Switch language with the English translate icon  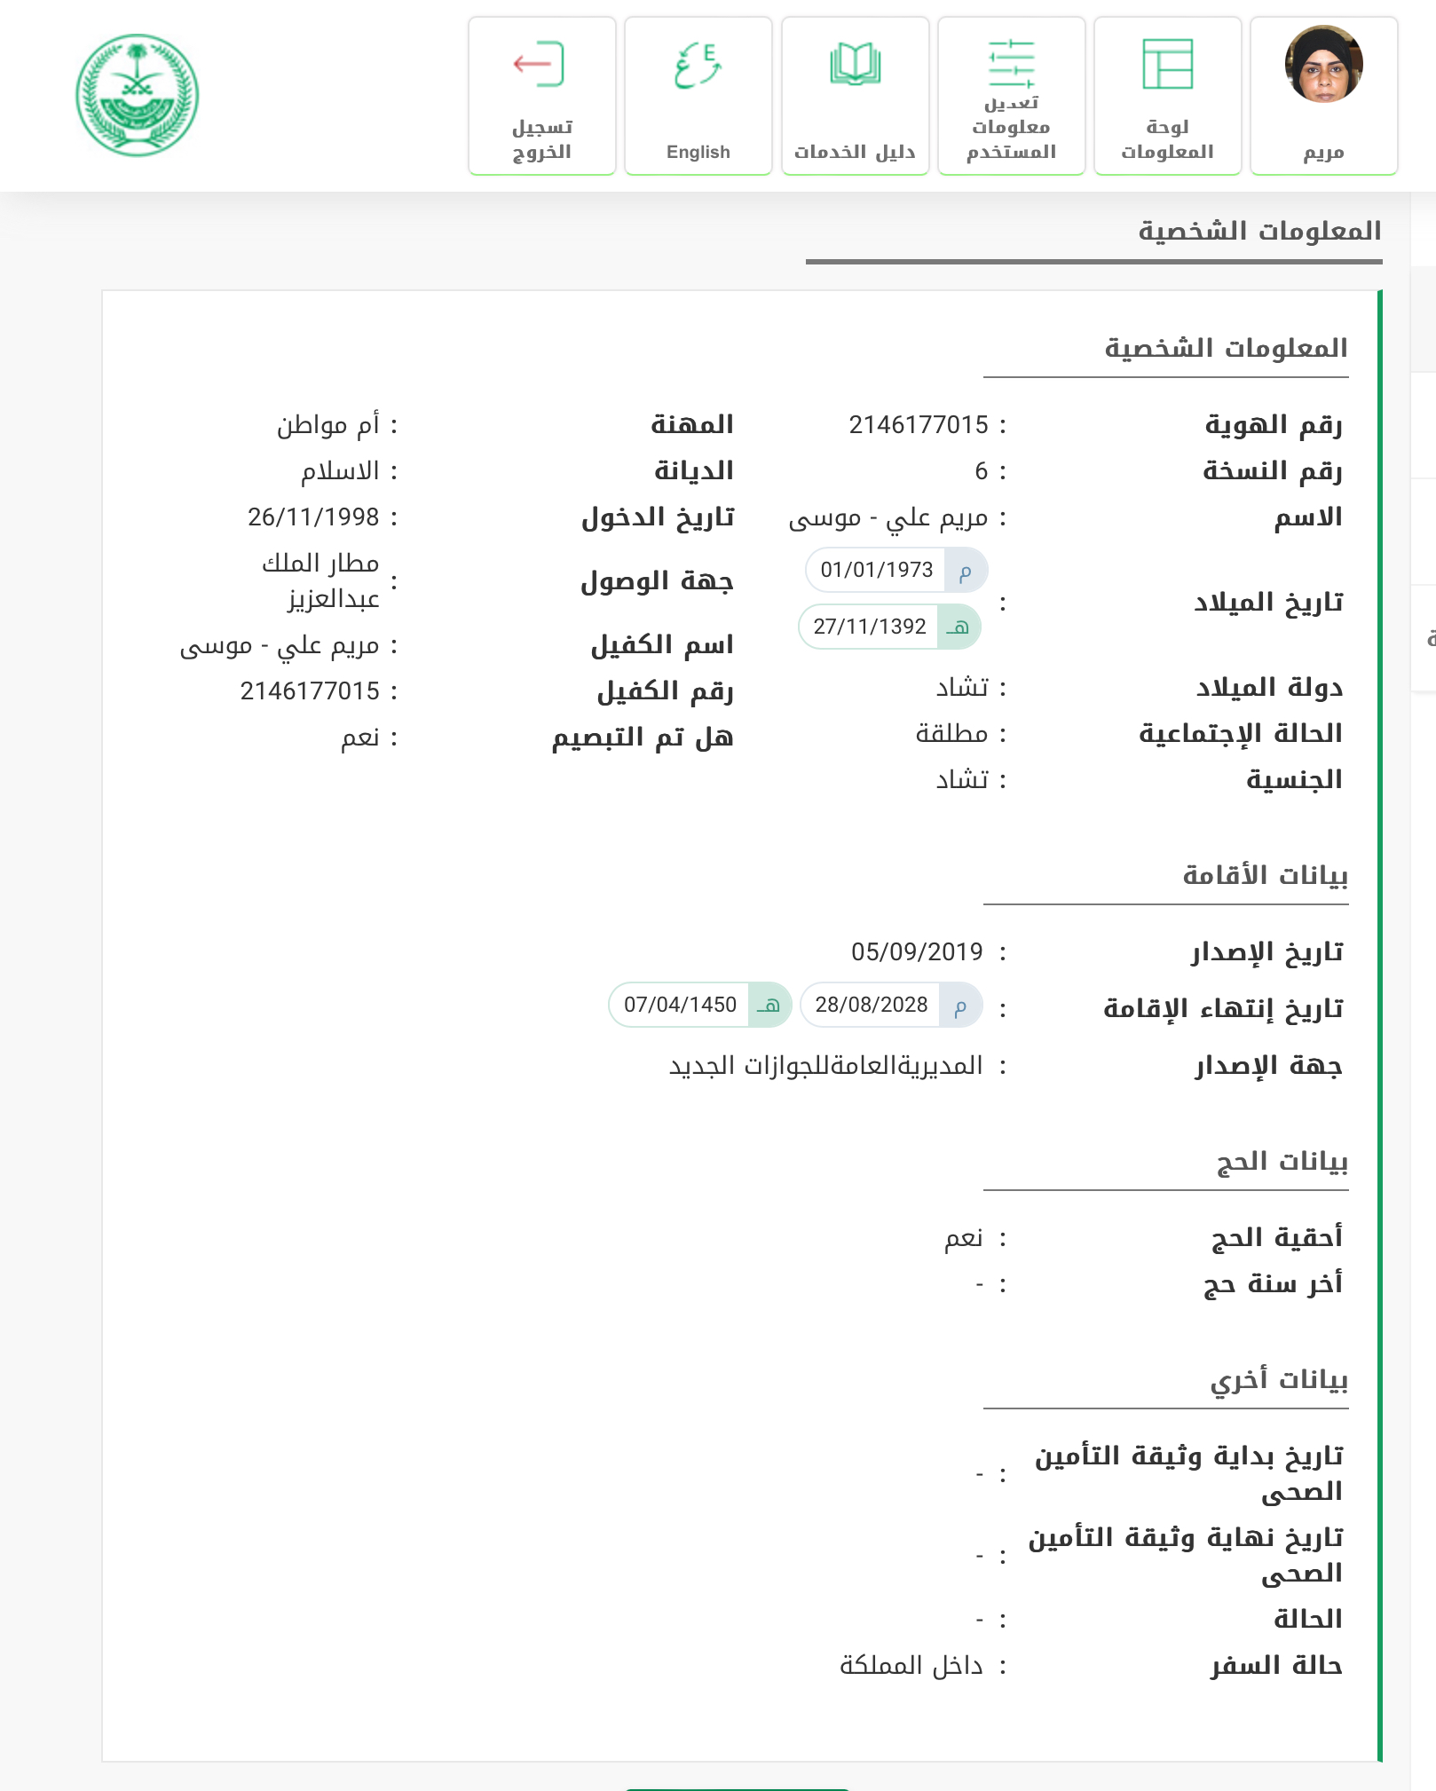(698, 65)
